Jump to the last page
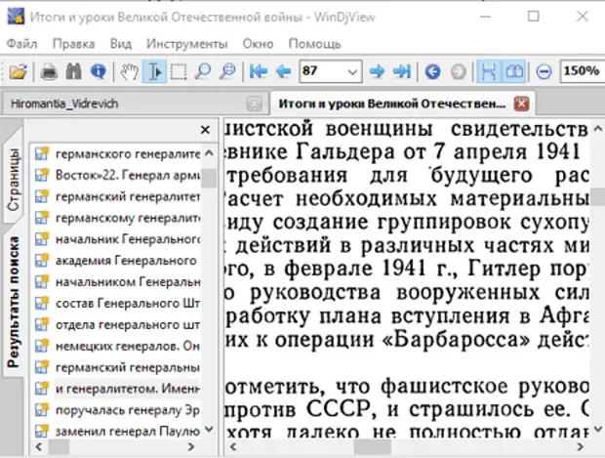 tap(401, 71)
